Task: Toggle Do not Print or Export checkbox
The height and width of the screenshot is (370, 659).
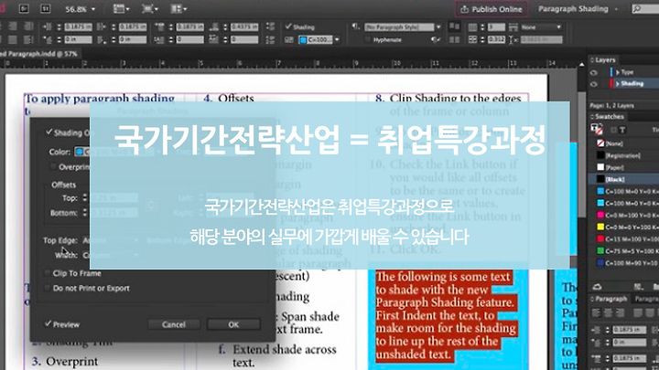Action: point(47,288)
